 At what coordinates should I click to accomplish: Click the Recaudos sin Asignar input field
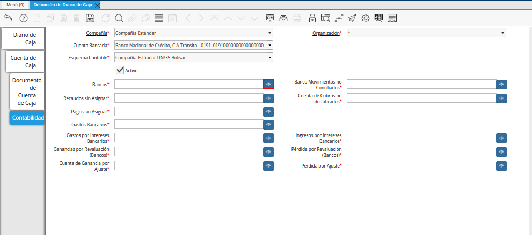188,98
